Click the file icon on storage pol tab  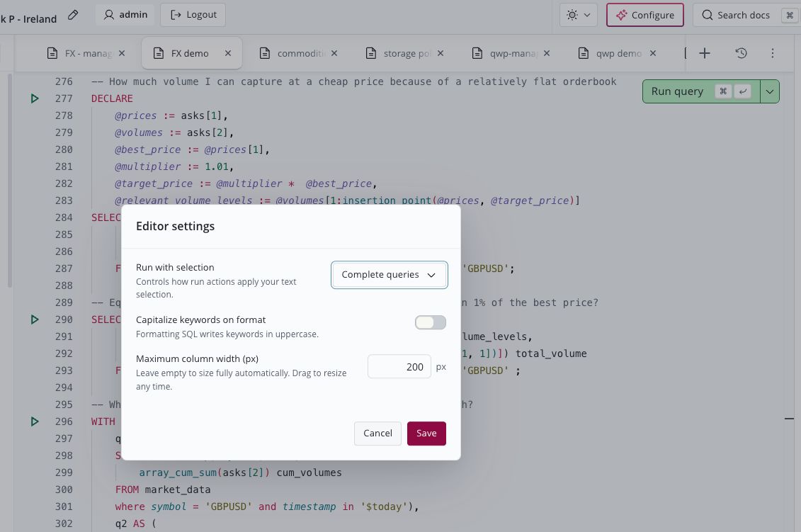click(x=371, y=53)
